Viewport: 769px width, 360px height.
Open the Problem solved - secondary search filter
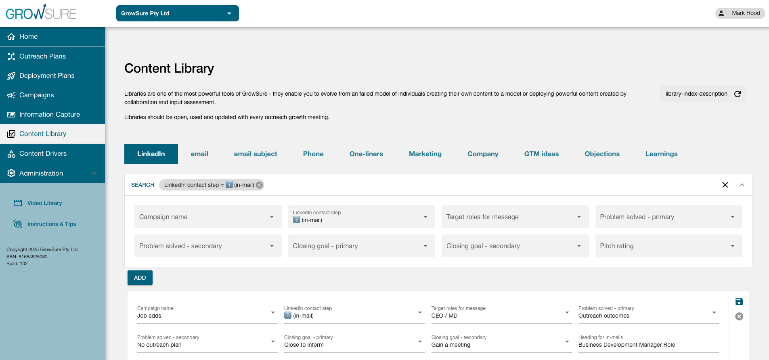coord(208,246)
